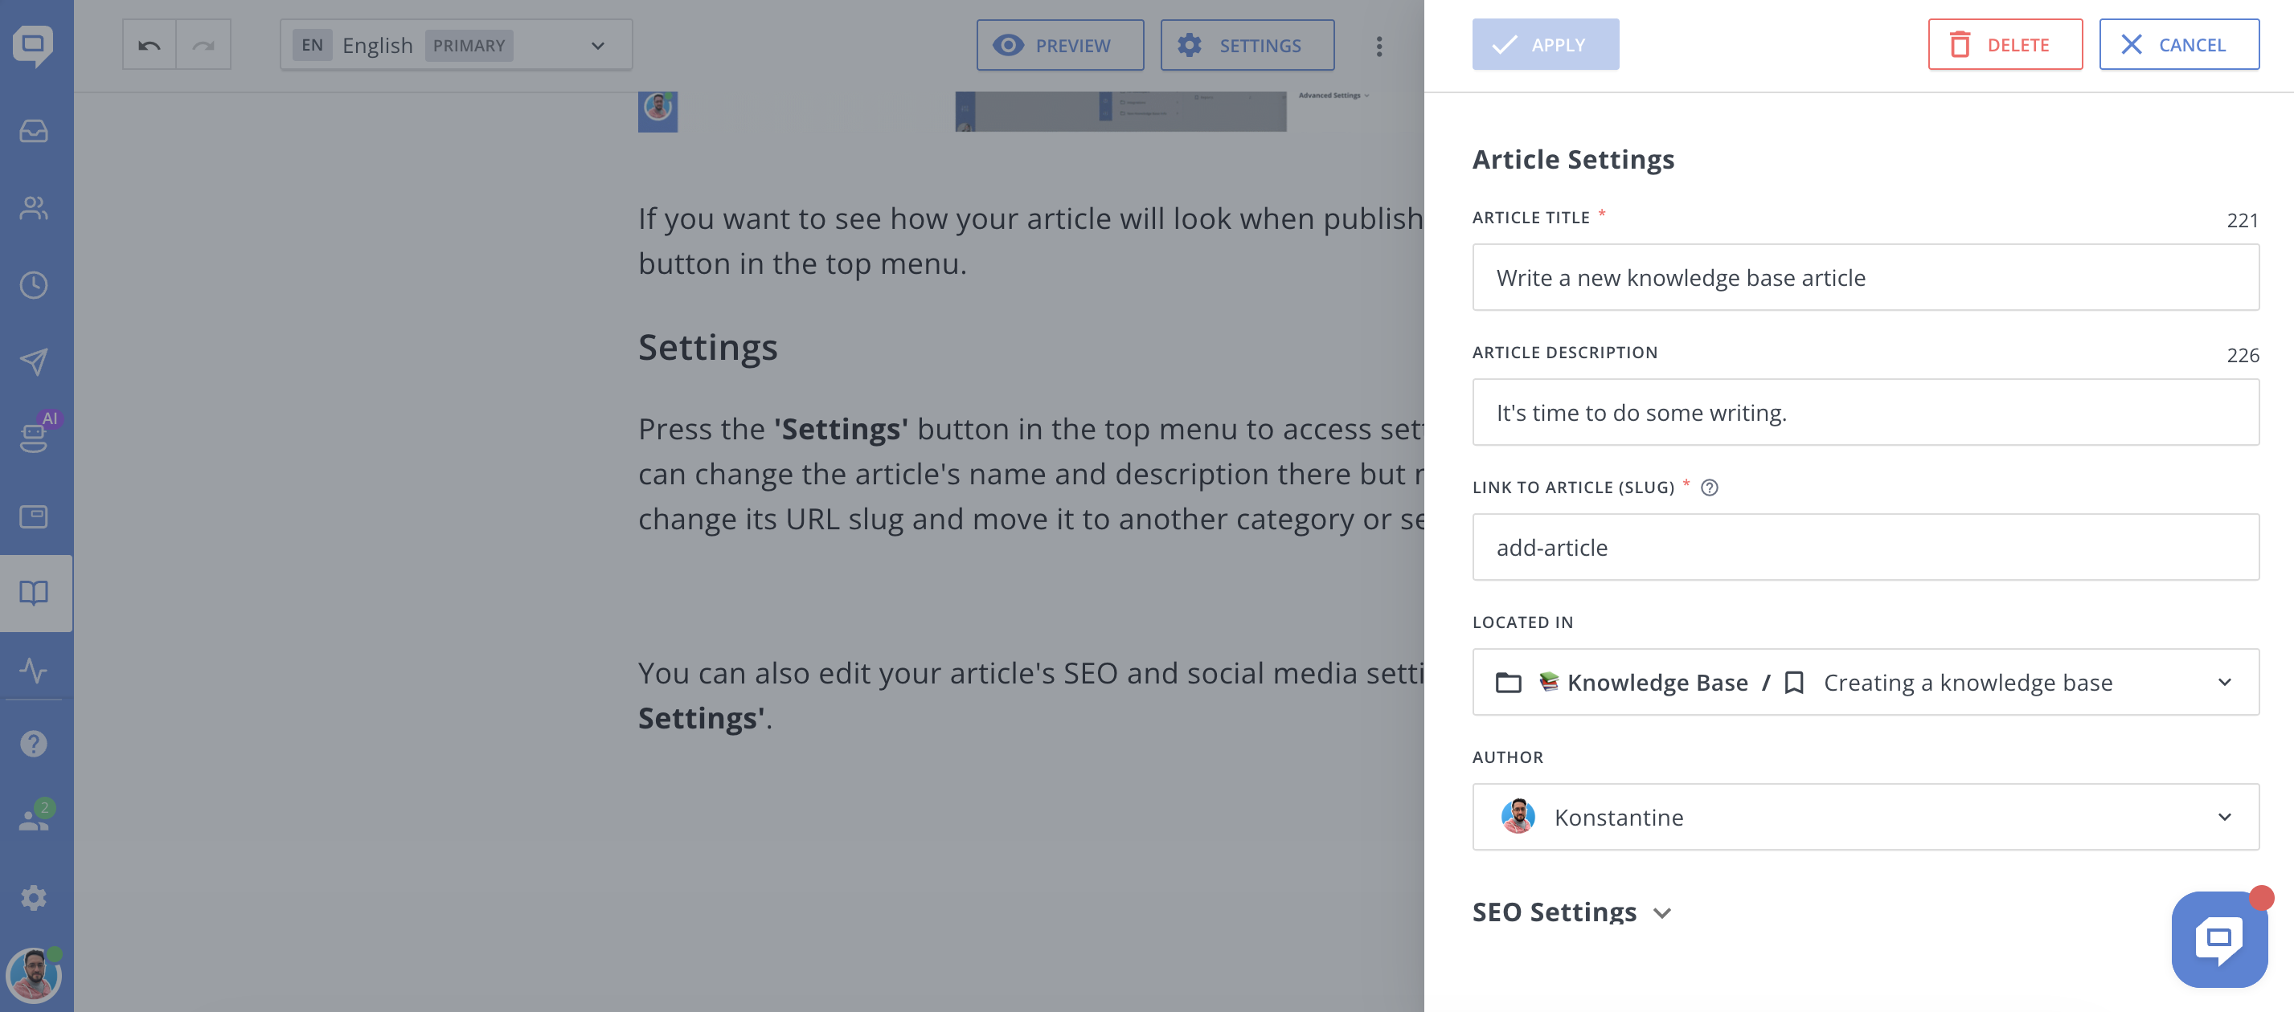The image size is (2294, 1012).
Task: Open the AI chatbot sidebar icon
Action: pyautogui.click(x=34, y=437)
